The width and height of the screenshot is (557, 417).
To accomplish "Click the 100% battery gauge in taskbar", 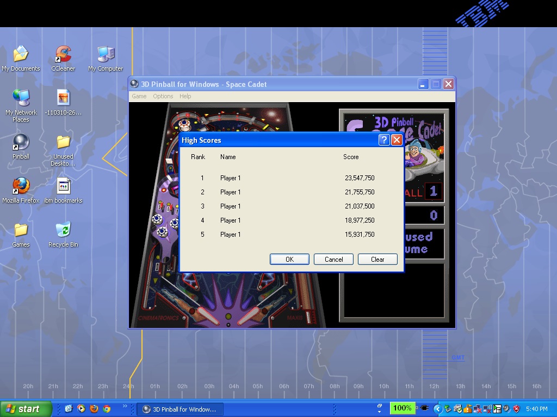I will point(402,408).
